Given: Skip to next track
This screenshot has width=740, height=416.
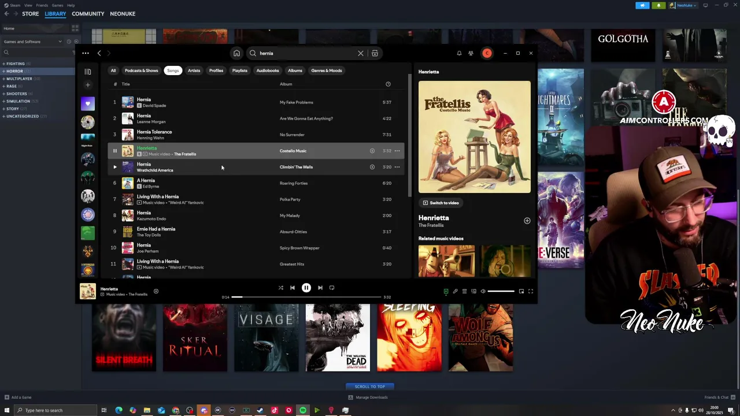Looking at the screenshot, I should pyautogui.click(x=320, y=288).
